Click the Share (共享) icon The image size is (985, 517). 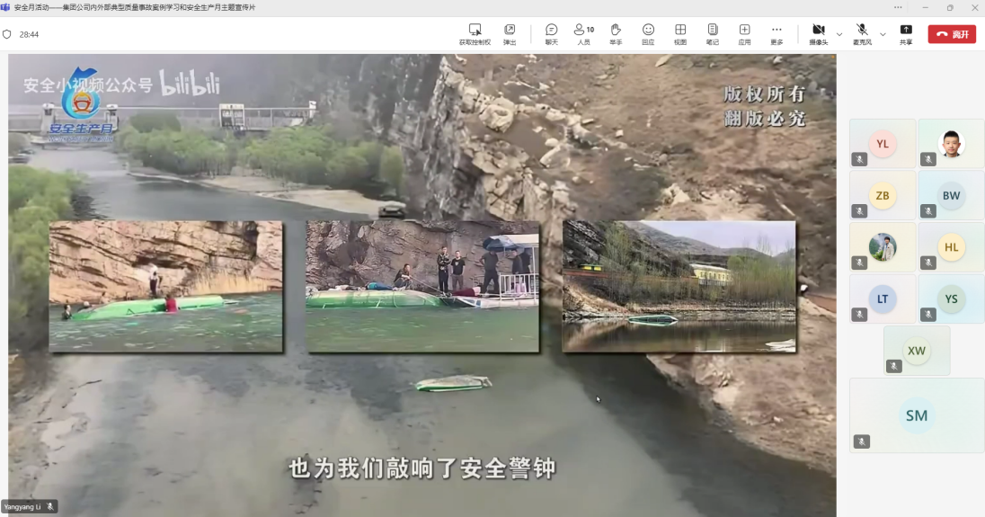tap(906, 31)
